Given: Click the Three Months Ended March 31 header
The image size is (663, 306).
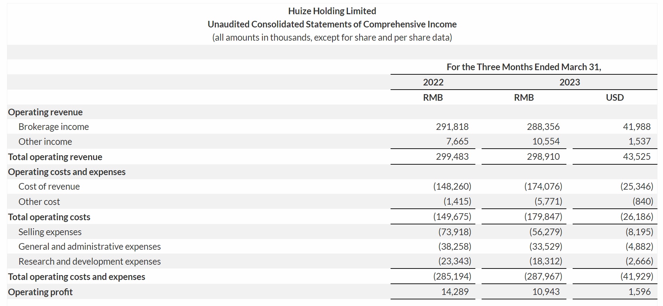Looking at the screenshot, I should tap(524, 67).
